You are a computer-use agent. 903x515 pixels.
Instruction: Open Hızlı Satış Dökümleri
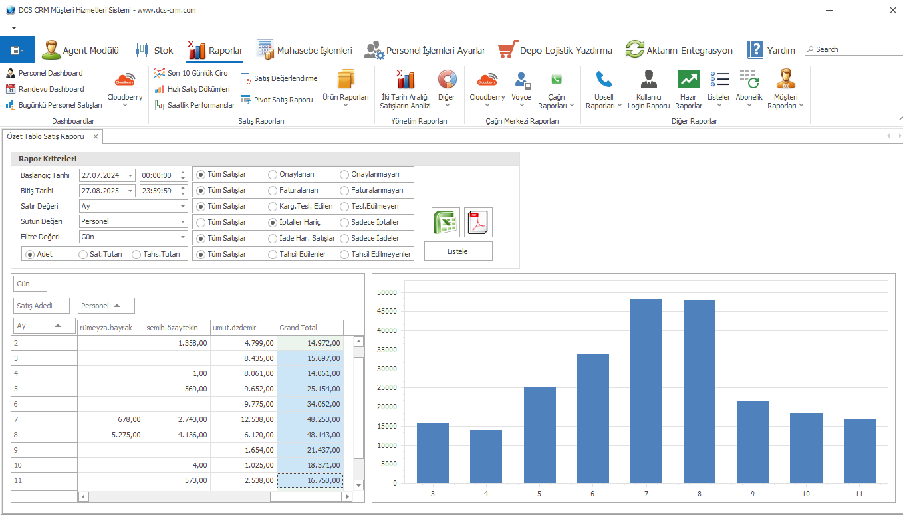point(192,89)
